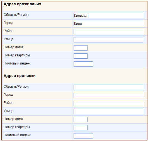Viewport: 148px width, 141px height.
Task: Select Номер дома field in registration address
Action: tap(81, 120)
